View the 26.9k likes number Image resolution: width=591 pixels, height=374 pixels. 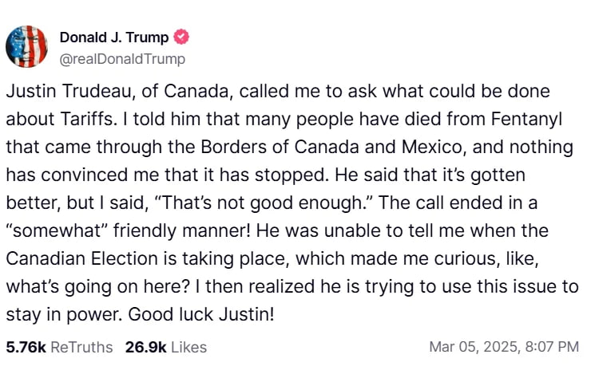(x=146, y=347)
